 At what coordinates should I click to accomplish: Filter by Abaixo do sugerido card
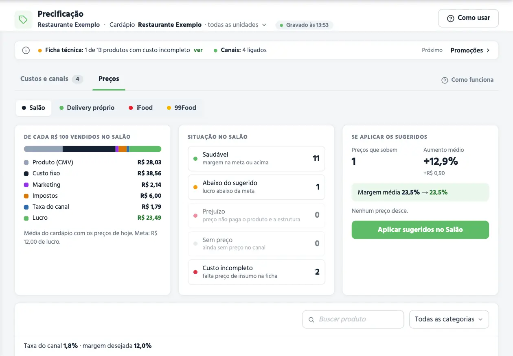pos(256,187)
